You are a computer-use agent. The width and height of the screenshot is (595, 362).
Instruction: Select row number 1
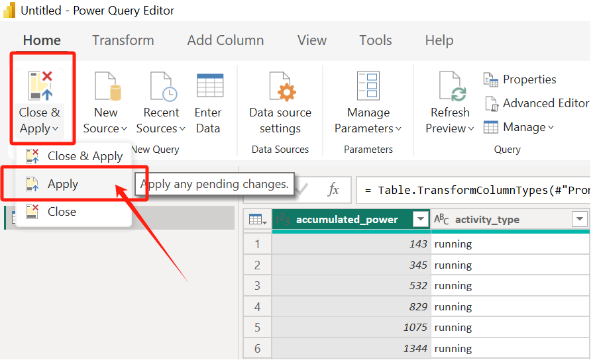click(x=257, y=244)
